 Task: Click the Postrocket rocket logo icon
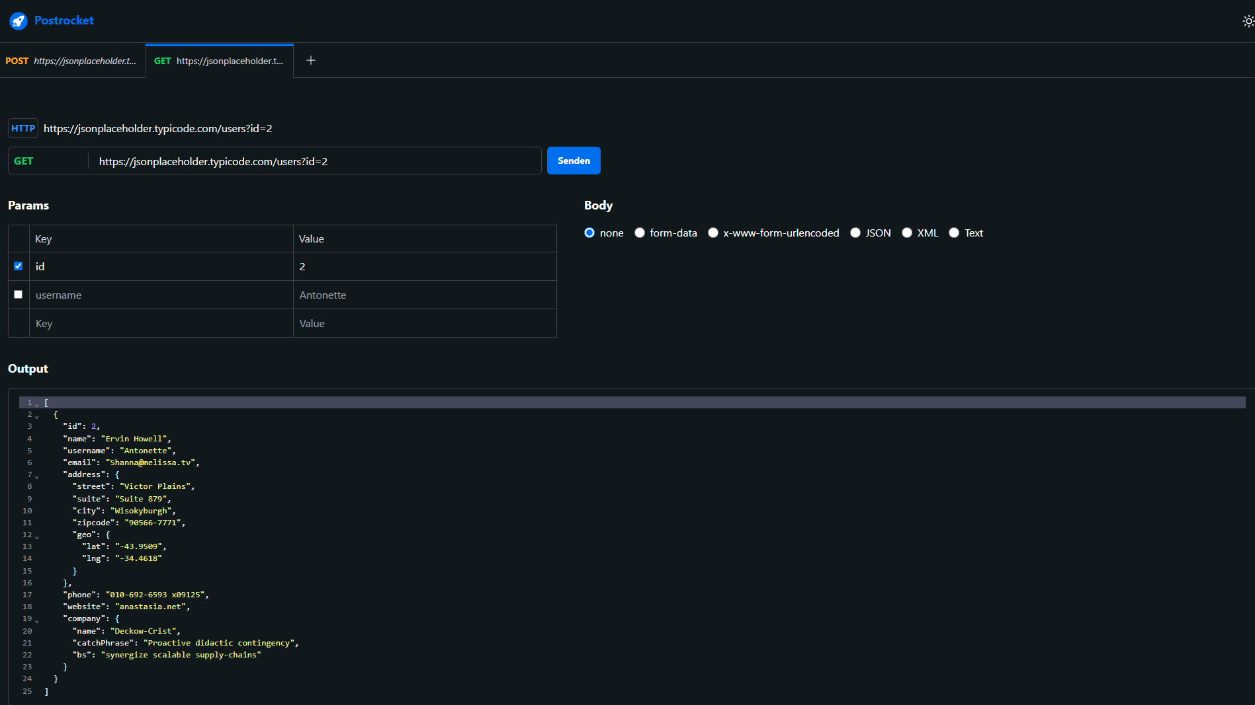tap(18, 21)
